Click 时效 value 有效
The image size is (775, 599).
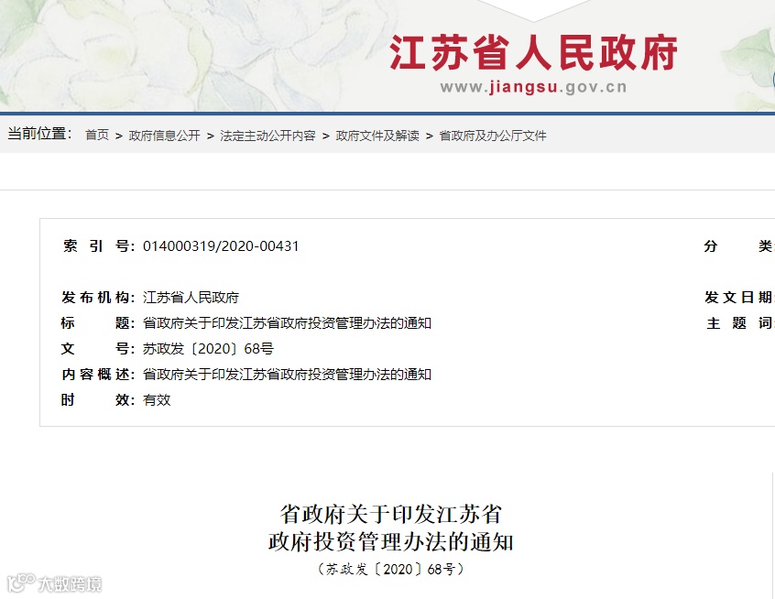[x=157, y=400]
